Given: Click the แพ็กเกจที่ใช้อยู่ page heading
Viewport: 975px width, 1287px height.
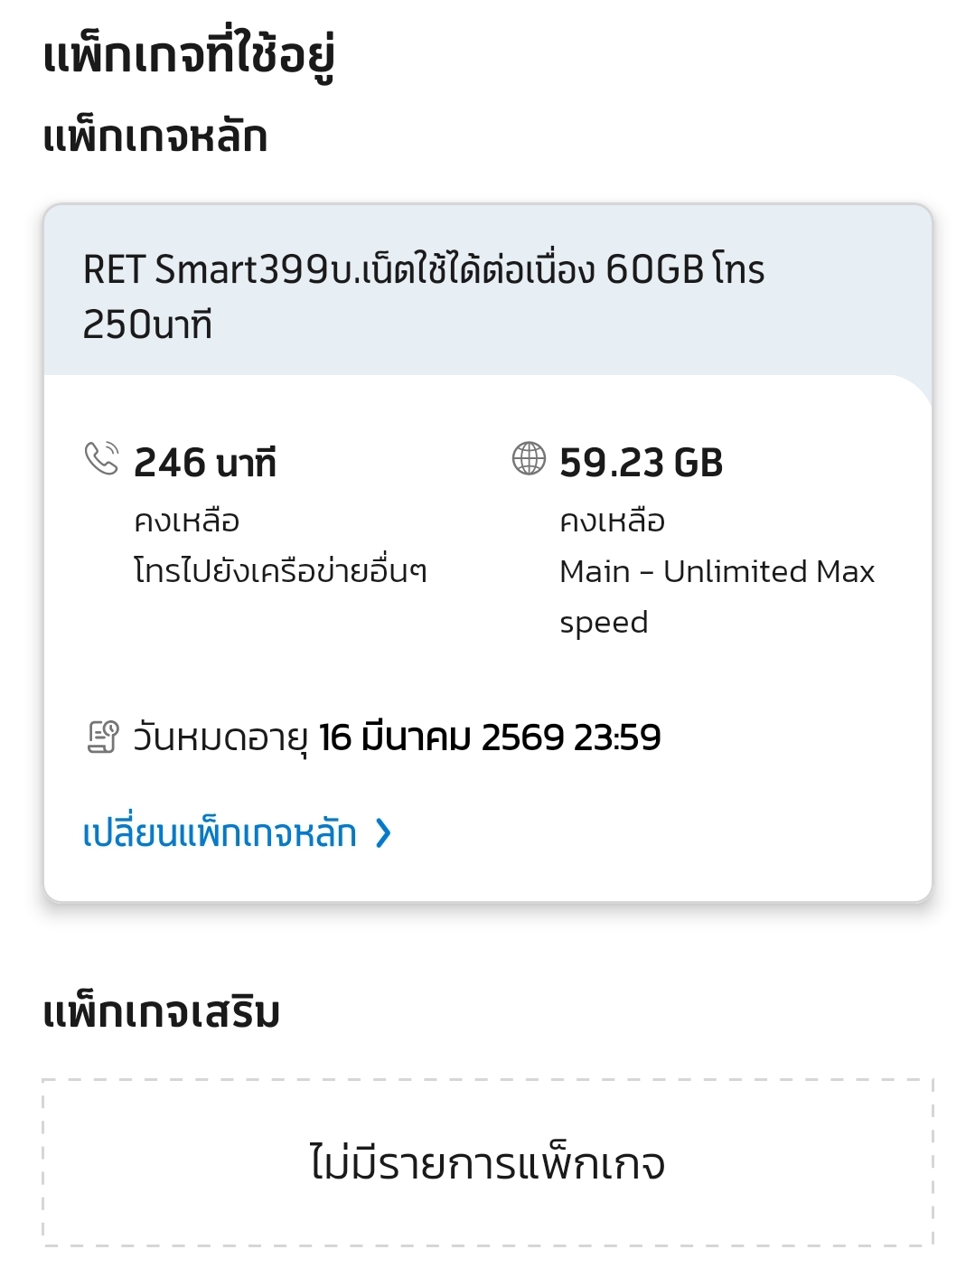Looking at the screenshot, I should [189, 56].
